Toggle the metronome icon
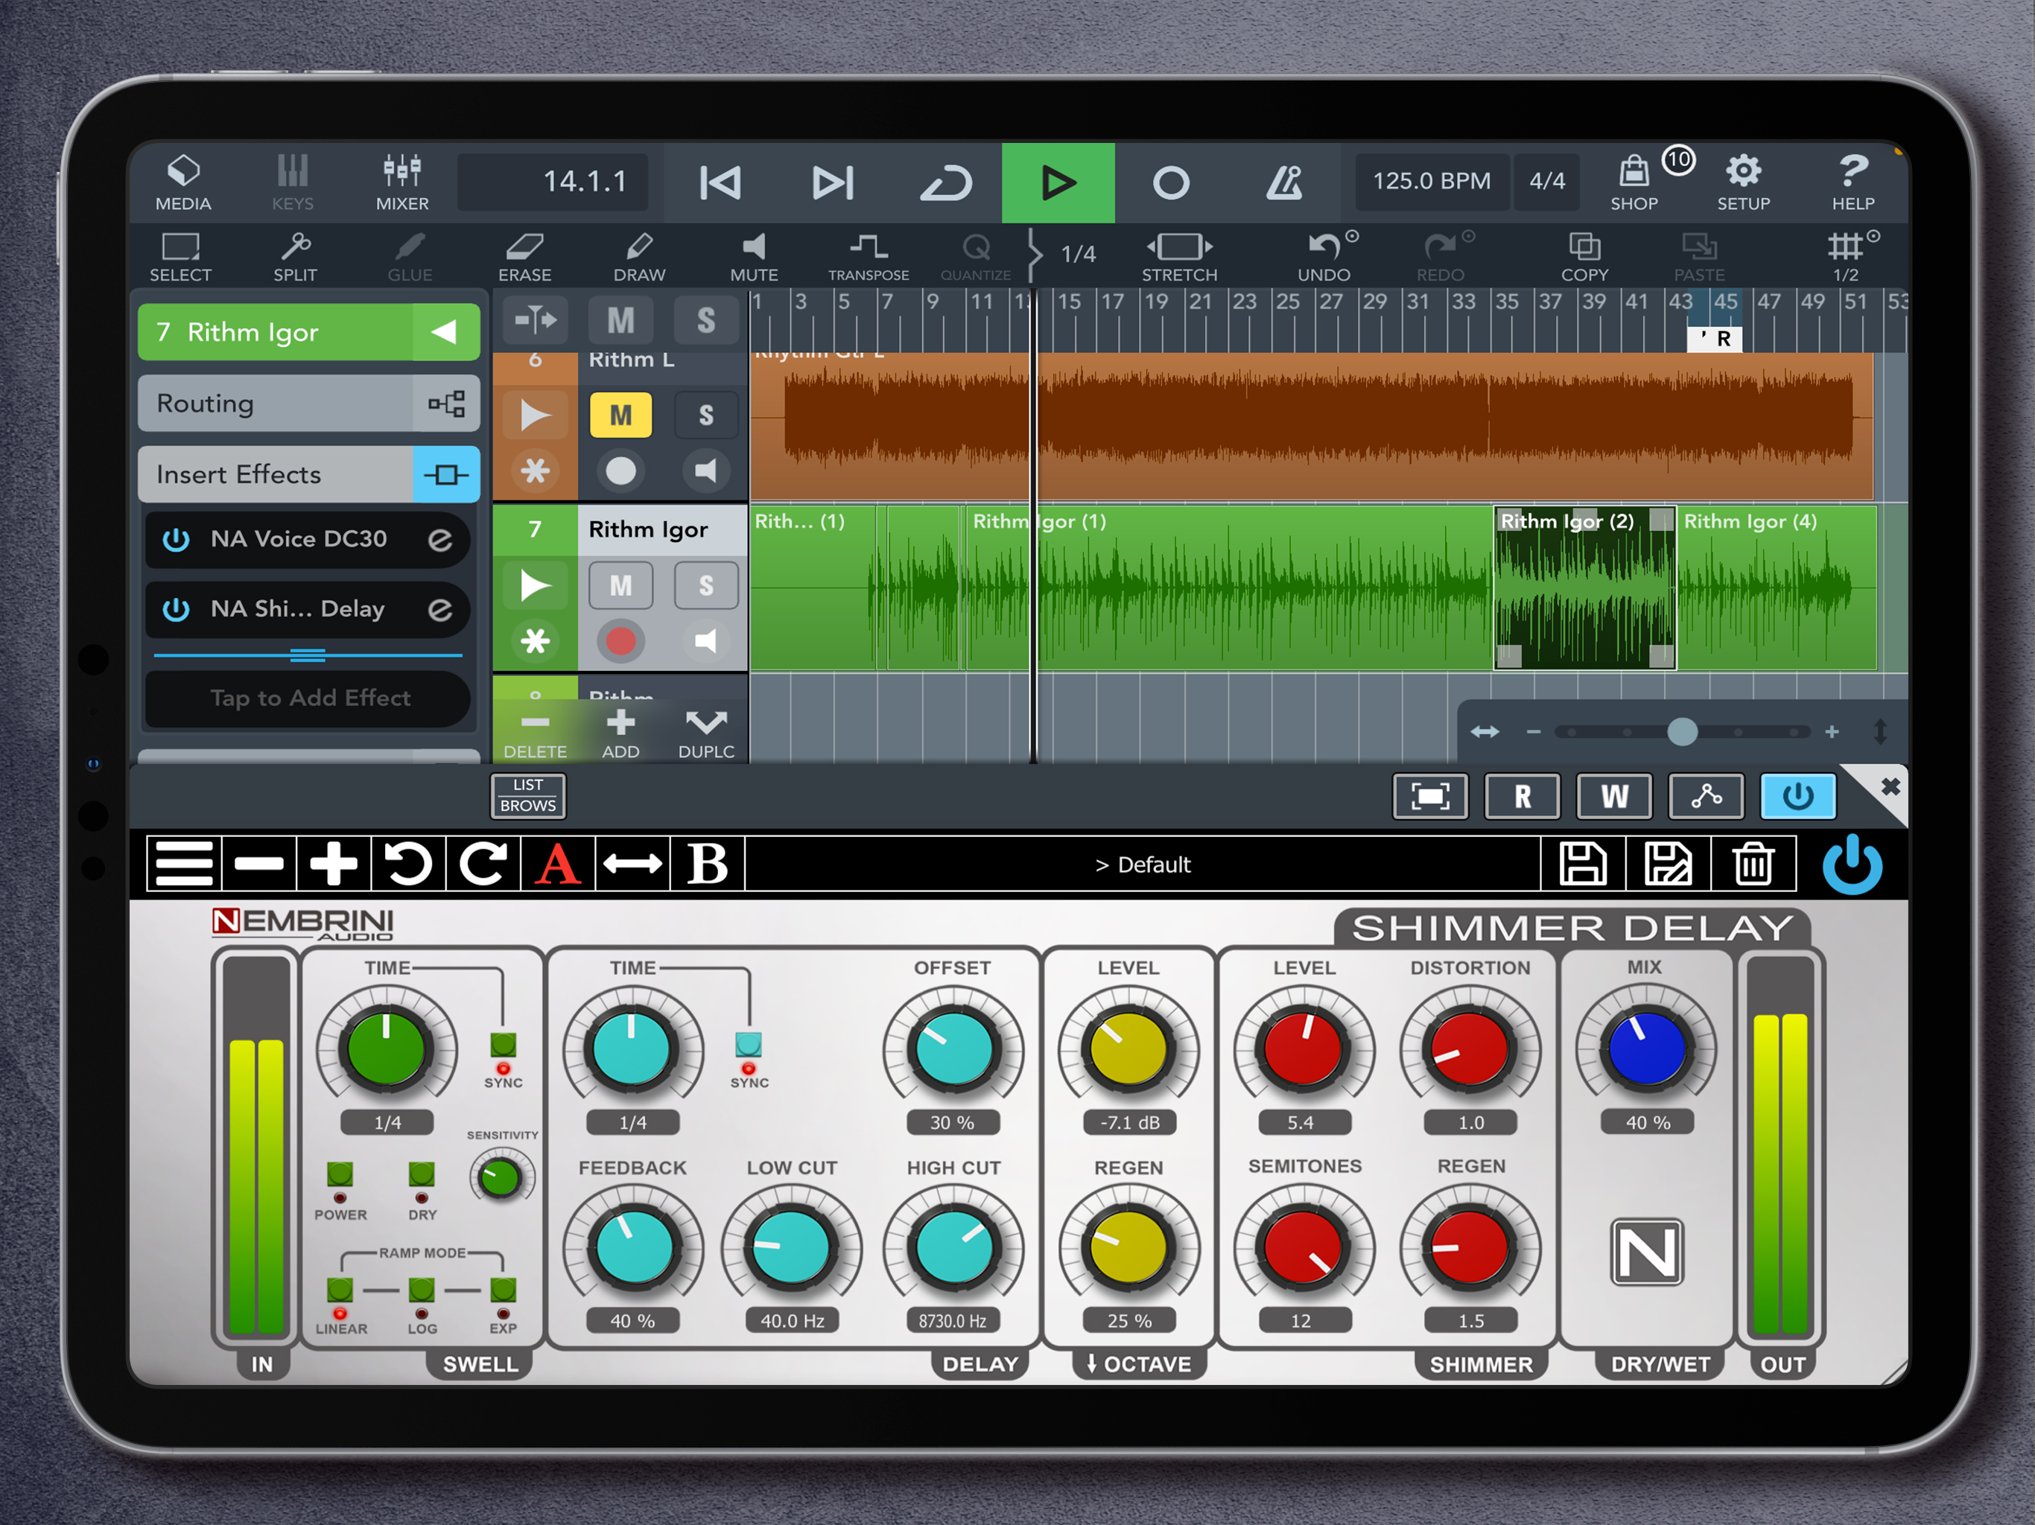Image resolution: width=2035 pixels, height=1525 pixels. 1284,182
